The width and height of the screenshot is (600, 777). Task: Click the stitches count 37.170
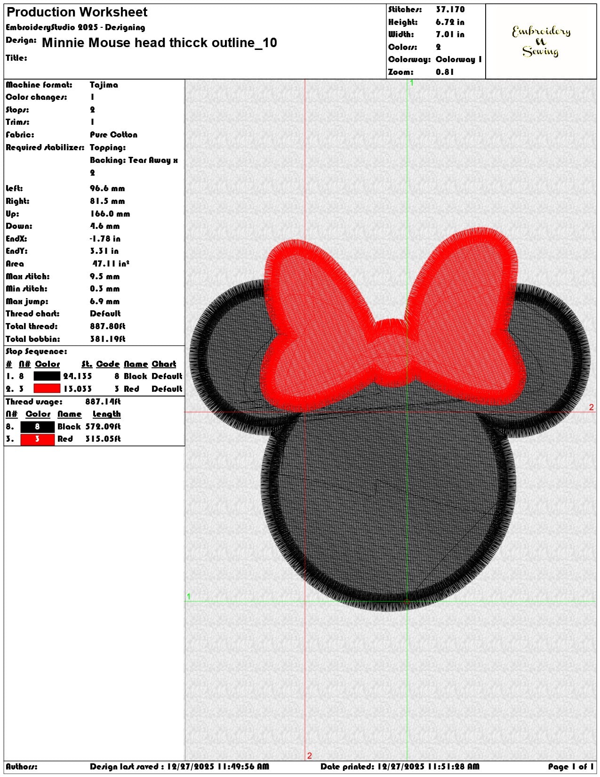pos(450,9)
